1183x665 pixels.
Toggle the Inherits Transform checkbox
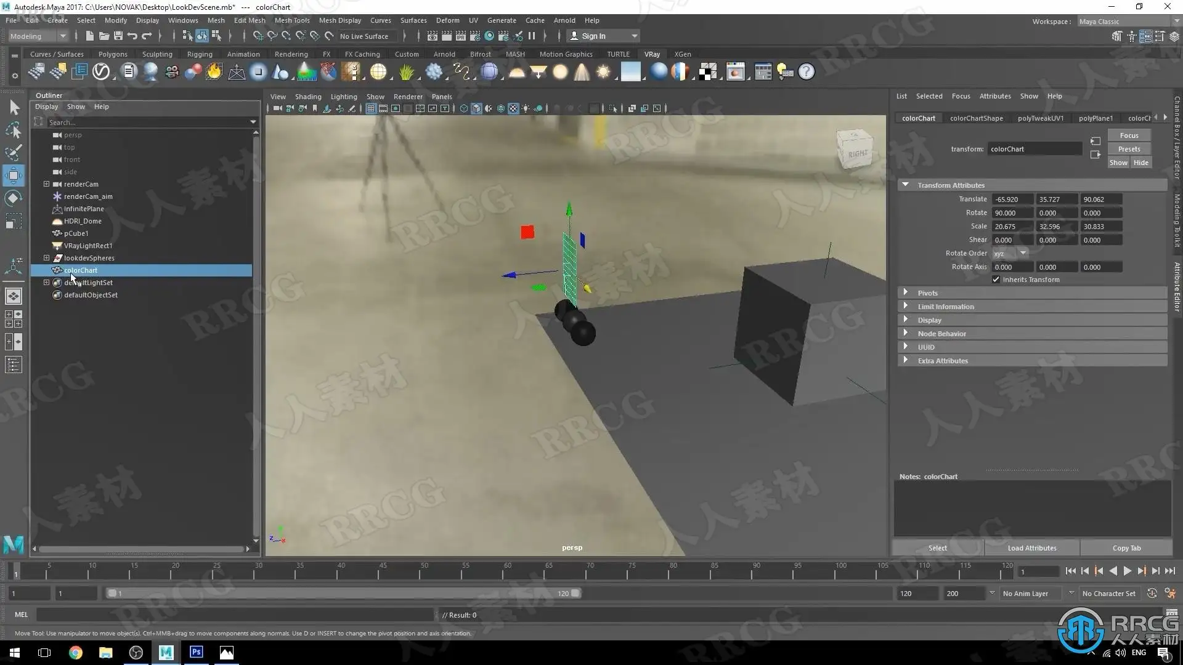pos(996,280)
